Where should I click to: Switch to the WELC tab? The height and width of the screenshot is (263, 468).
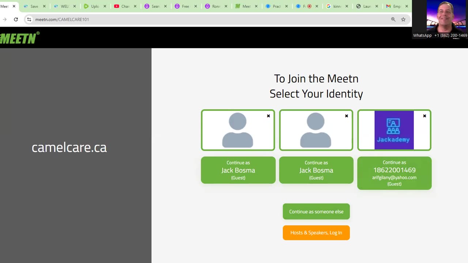click(64, 6)
